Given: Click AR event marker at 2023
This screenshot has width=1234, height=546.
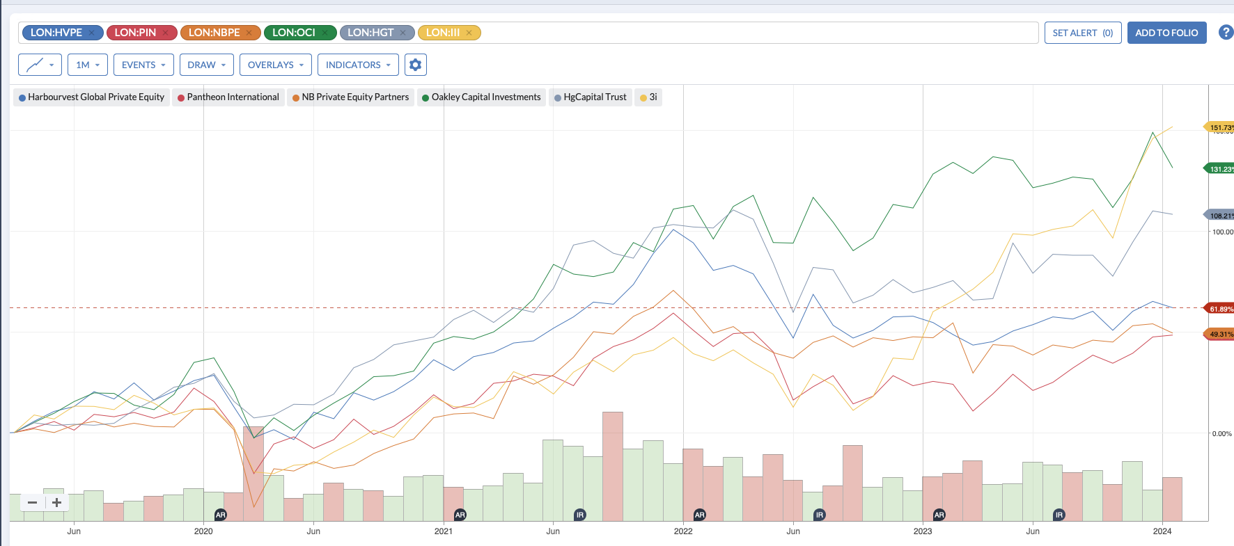Looking at the screenshot, I should (x=939, y=515).
